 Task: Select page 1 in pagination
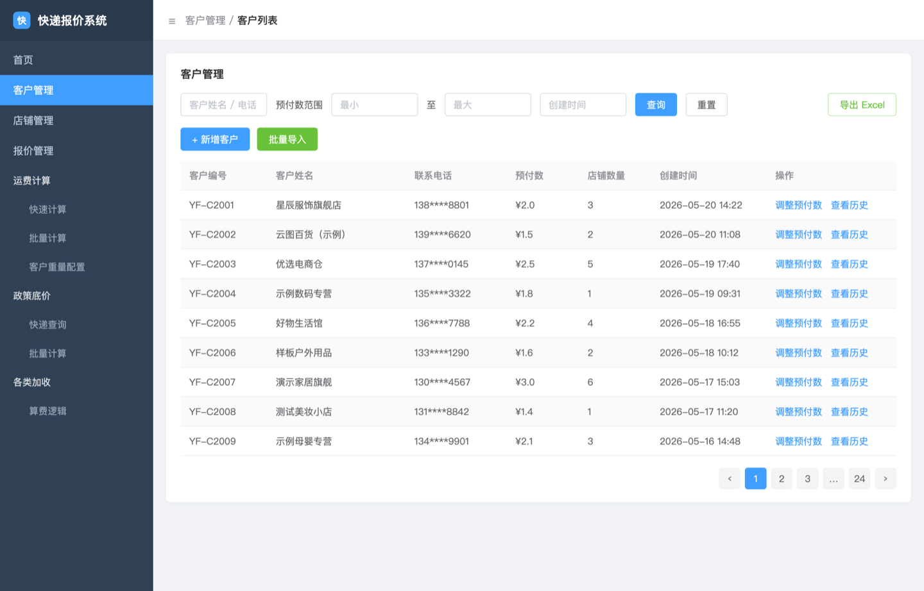pyautogui.click(x=756, y=479)
